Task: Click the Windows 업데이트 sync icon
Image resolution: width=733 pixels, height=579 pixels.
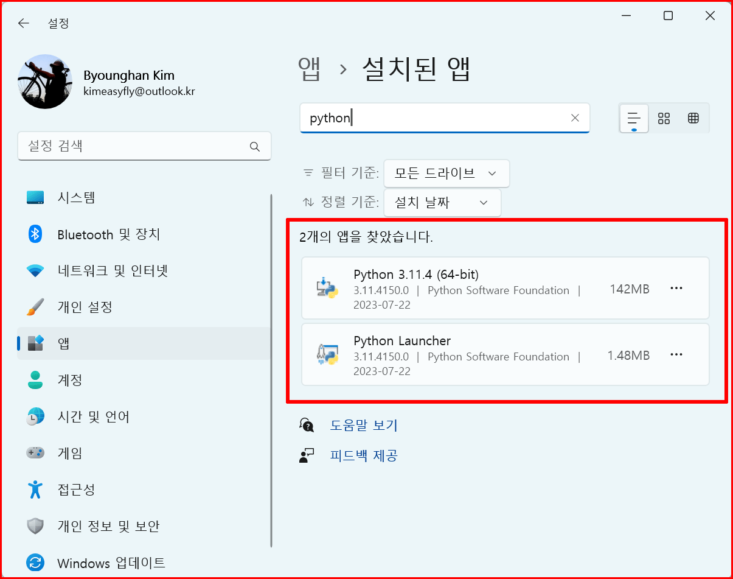Action: pos(35,563)
